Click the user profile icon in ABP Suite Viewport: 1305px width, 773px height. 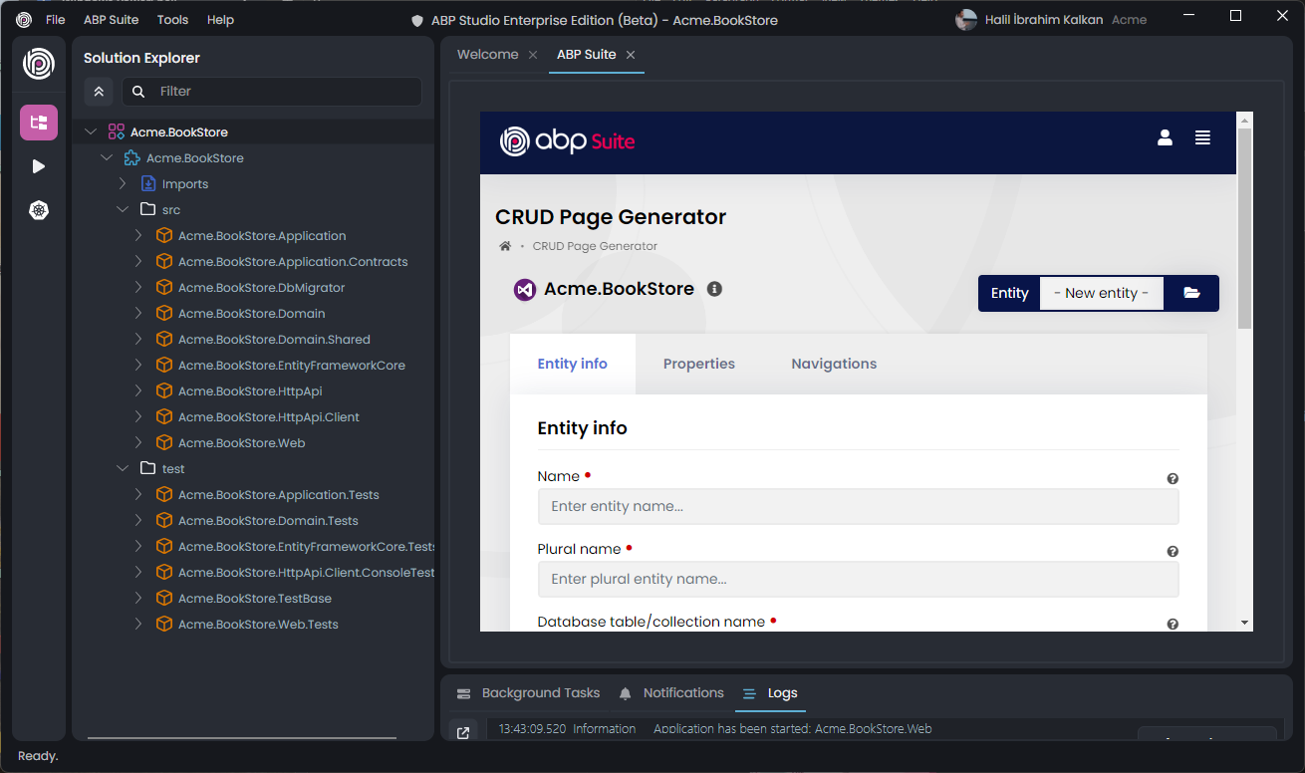(x=1165, y=138)
